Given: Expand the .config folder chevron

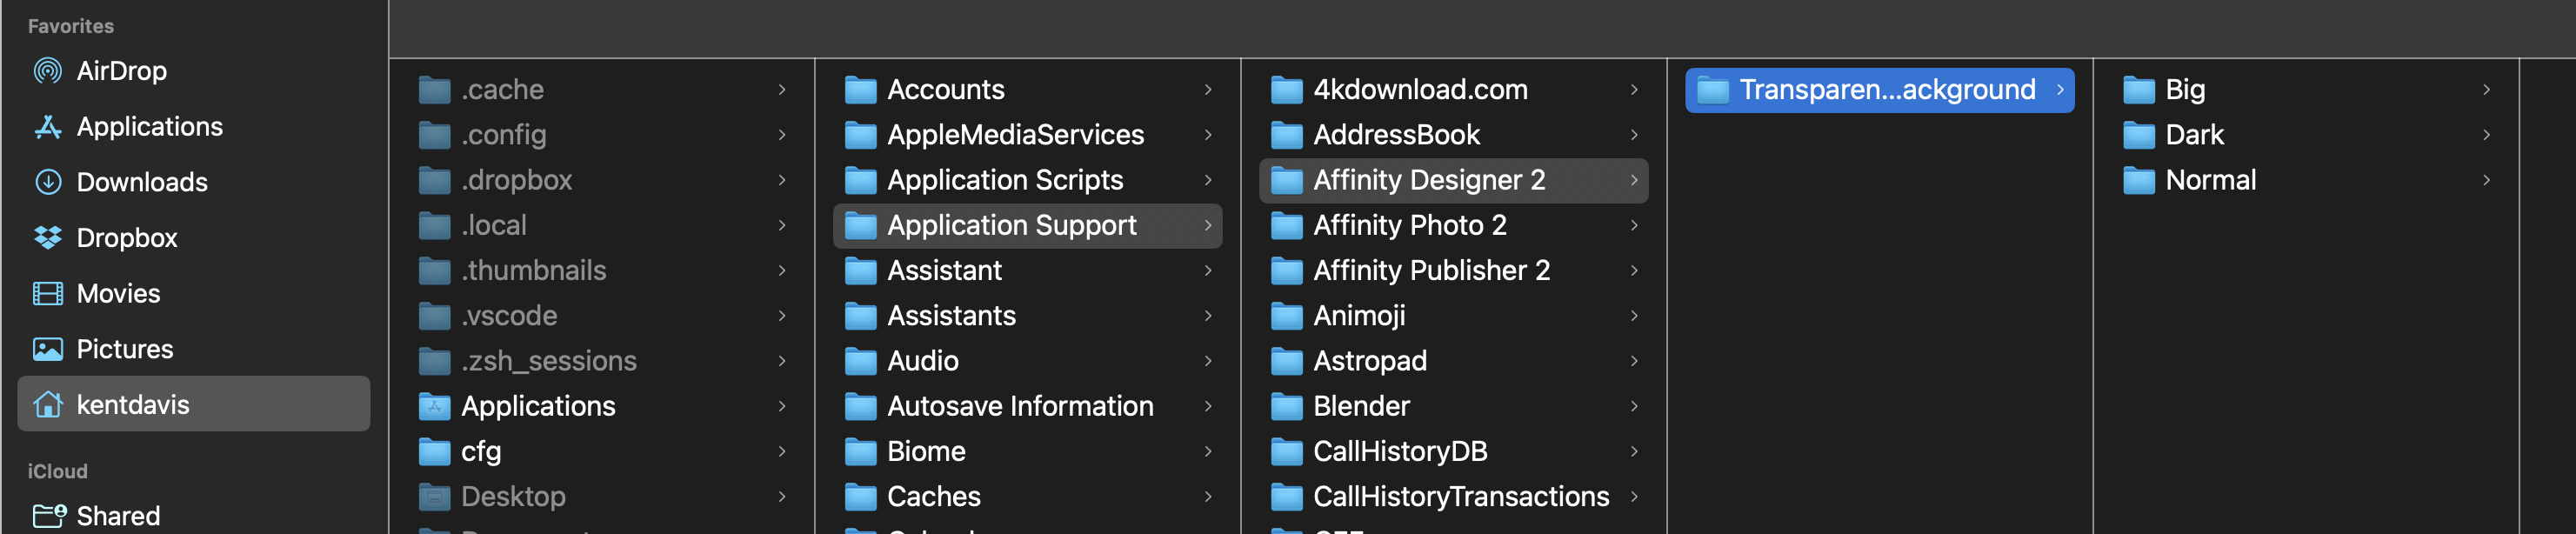Looking at the screenshot, I should point(782,135).
